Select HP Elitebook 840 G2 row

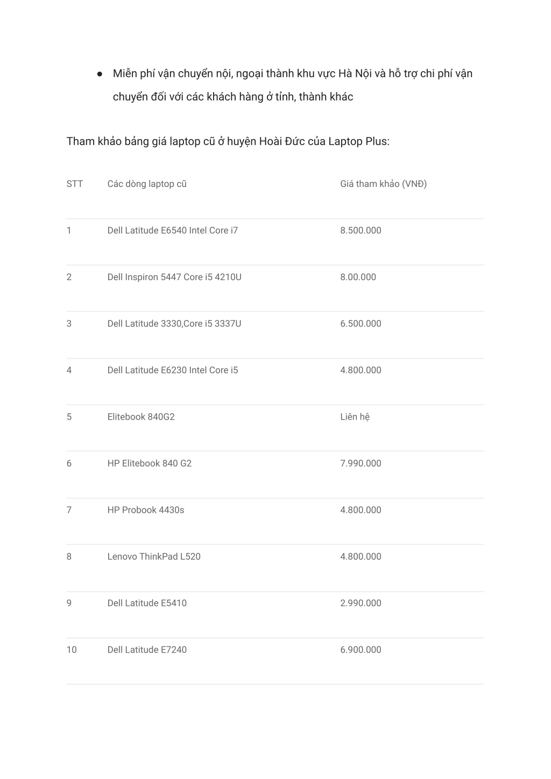(x=275, y=463)
